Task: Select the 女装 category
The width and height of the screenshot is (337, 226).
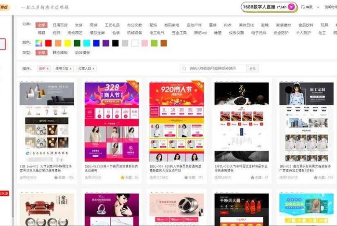Action: click(x=78, y=25)
